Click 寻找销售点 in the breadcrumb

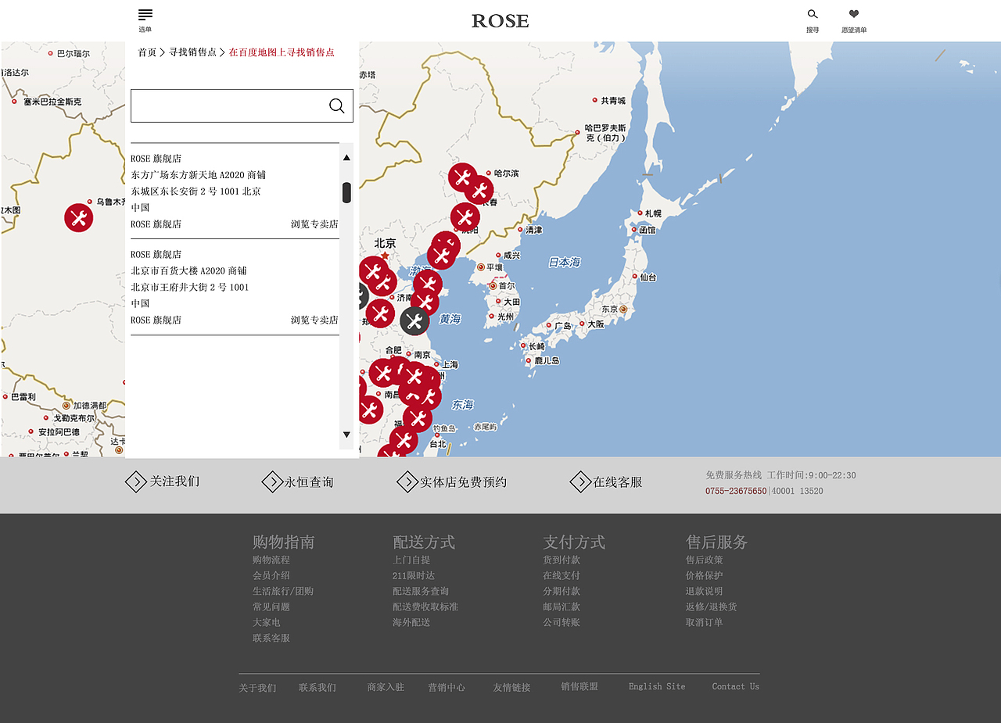pyautogui.click(x=192, y=52)
